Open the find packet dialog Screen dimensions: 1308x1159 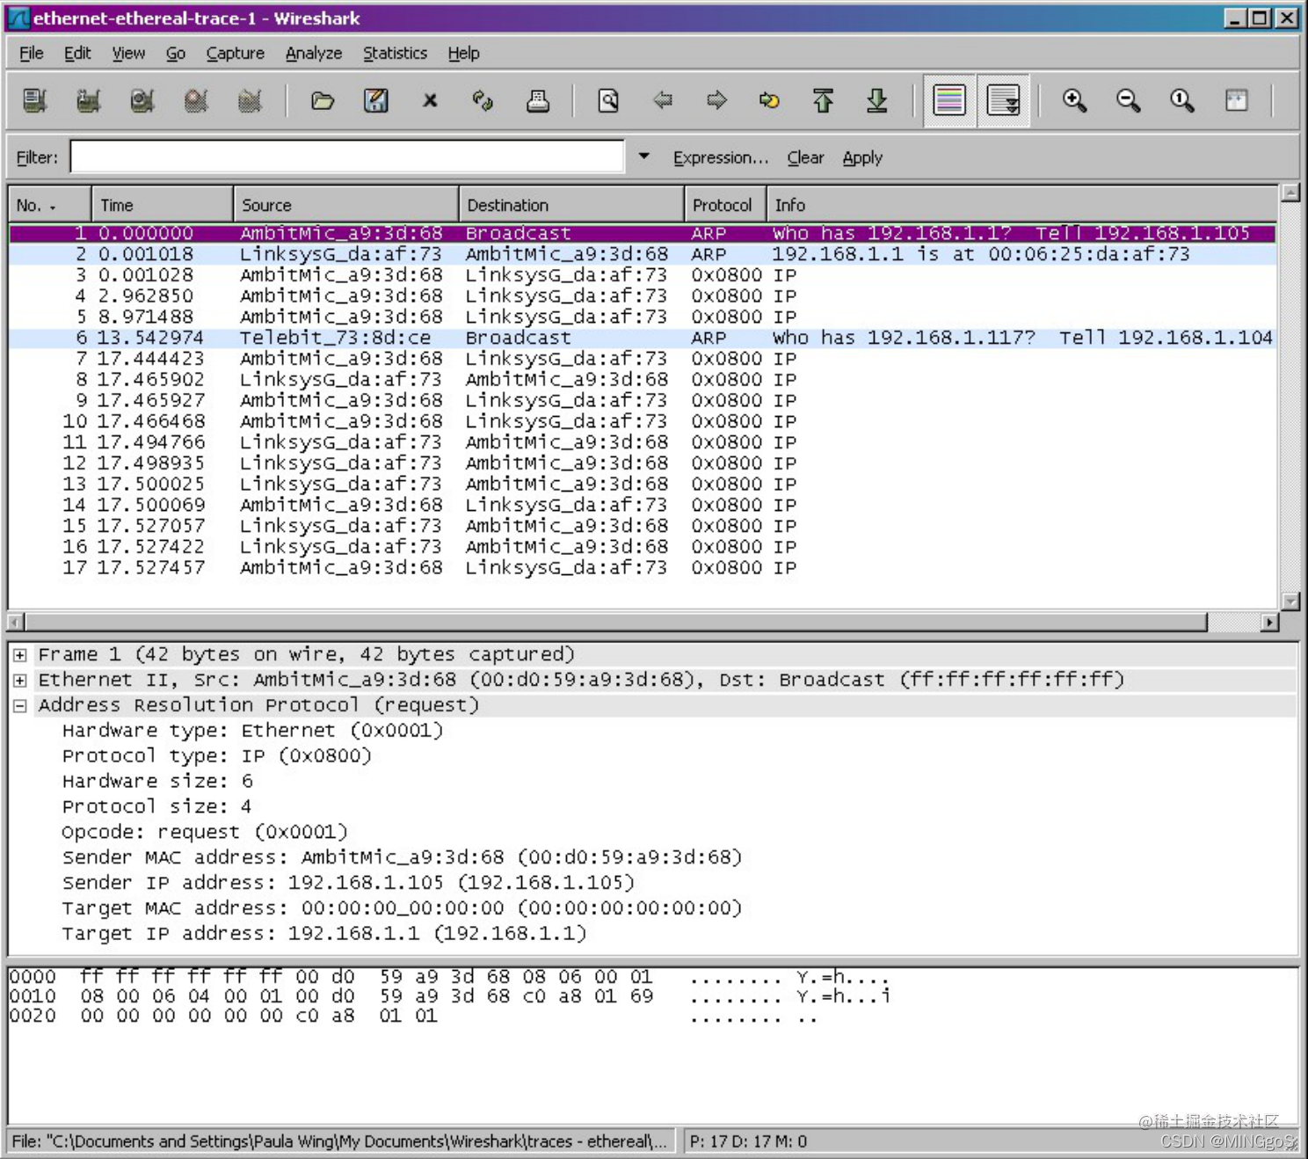[607, 100]
